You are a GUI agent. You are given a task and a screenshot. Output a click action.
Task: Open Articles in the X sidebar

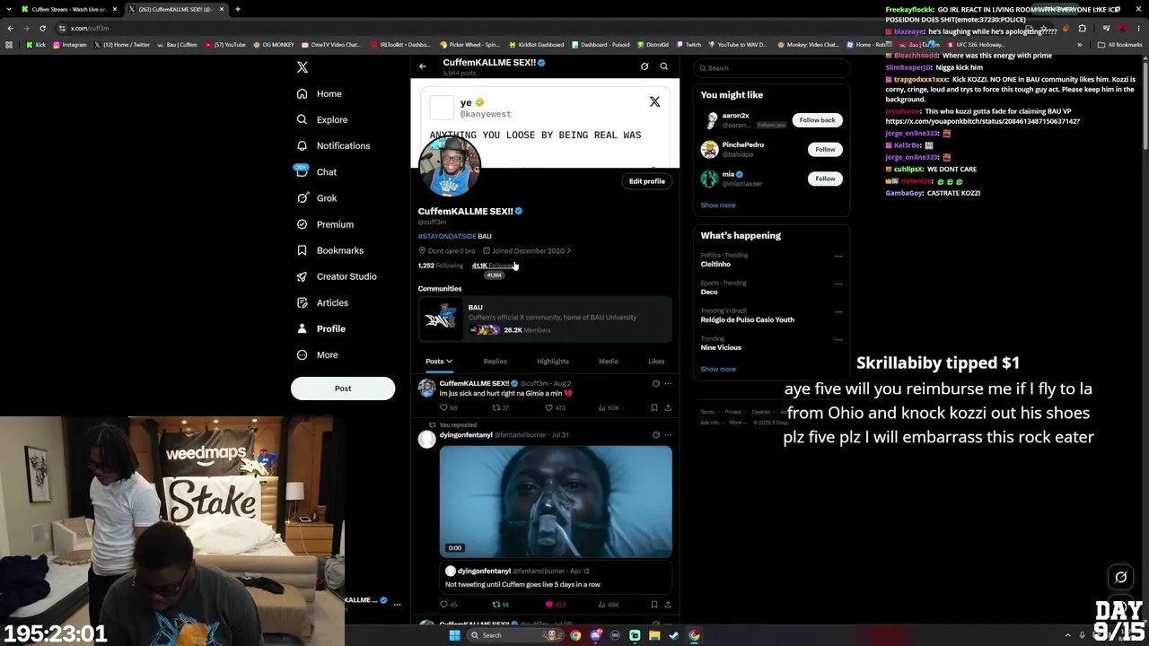click(321, 302)
